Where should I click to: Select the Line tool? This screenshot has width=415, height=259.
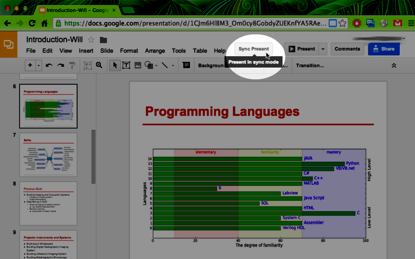click(165, 65)
